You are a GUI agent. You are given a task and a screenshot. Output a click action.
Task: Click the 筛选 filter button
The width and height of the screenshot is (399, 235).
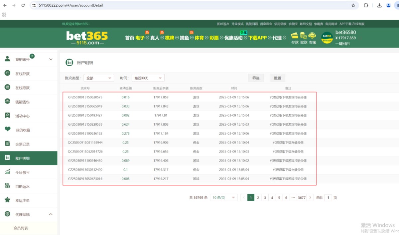pyautogui.click(x=256, y=78)
